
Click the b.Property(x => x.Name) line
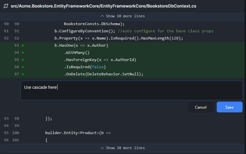pyautogui.click(x=119, y=38)
